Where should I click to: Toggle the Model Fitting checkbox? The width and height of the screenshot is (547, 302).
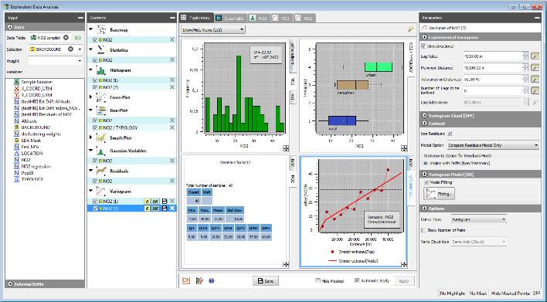(x=426, y=182)
